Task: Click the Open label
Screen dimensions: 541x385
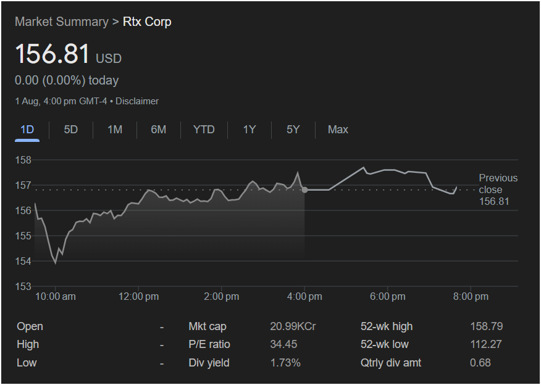Action: point(30,326)
